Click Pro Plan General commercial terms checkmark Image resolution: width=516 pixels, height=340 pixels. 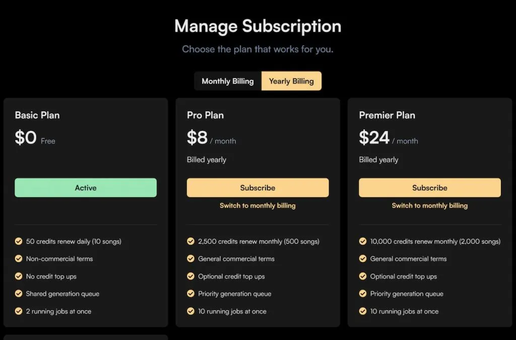tap(190, 259)
